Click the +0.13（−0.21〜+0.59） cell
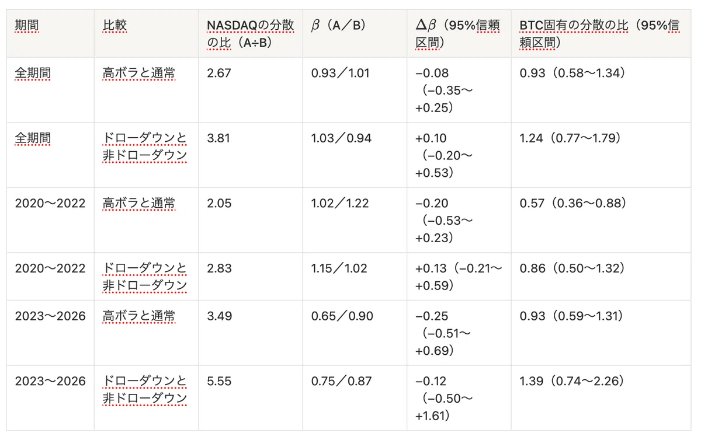701x440 pixels. (459, 277)
